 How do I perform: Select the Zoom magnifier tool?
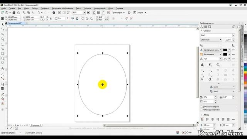pos(3,39)
